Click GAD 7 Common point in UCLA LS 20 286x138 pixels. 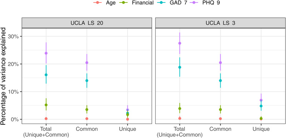tap(87, 81)
